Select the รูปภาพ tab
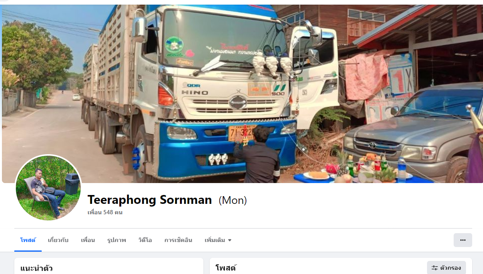Viewport: 483px width, 274px height. click(117, 240)
